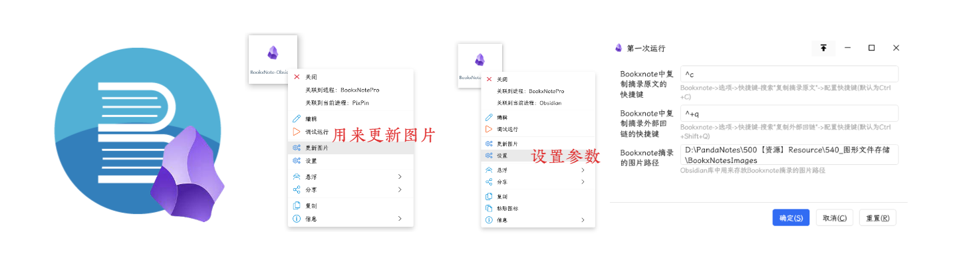Click the 调试运行 play icon in the PixPin menu
The image size is (975, 266).
point(297,132)
